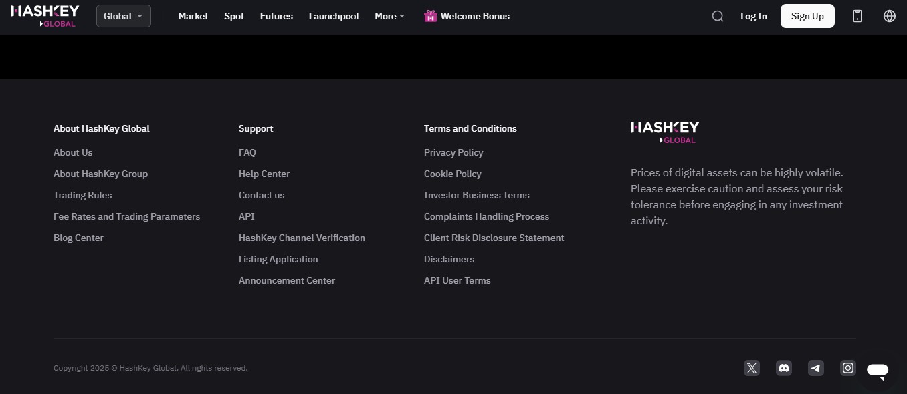Open the language globe icon
Screen dimensions: 907x394
click(x=890, y=16)
